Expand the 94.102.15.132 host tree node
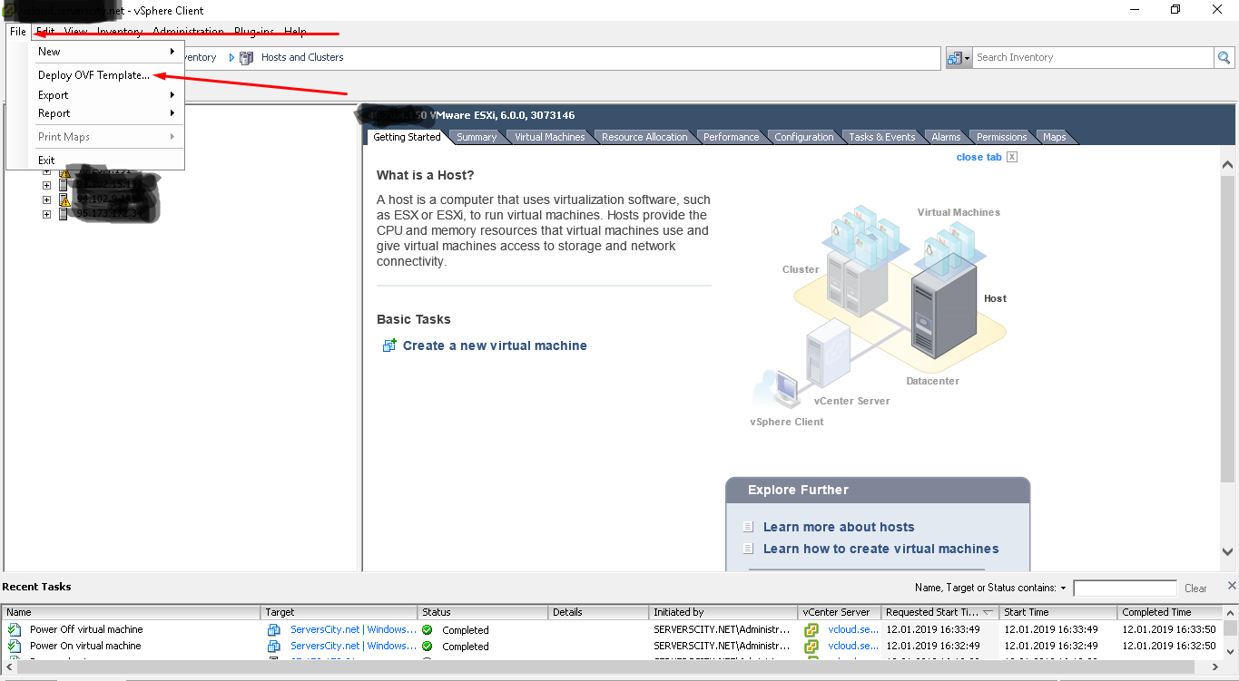This screenshot has width=1239, height=681. (x=46, y=186)
